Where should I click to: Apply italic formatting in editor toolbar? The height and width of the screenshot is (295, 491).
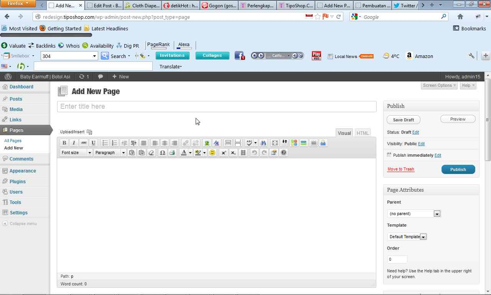74,143
